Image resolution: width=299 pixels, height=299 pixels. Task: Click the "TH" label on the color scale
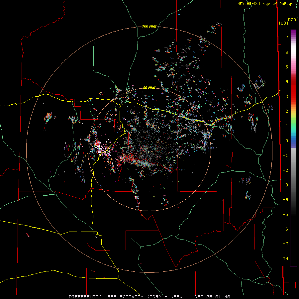point(285,259)
